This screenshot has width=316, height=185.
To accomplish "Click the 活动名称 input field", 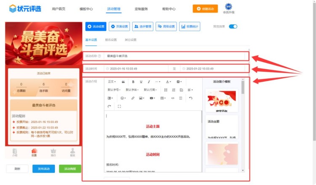I will [174, 56].
